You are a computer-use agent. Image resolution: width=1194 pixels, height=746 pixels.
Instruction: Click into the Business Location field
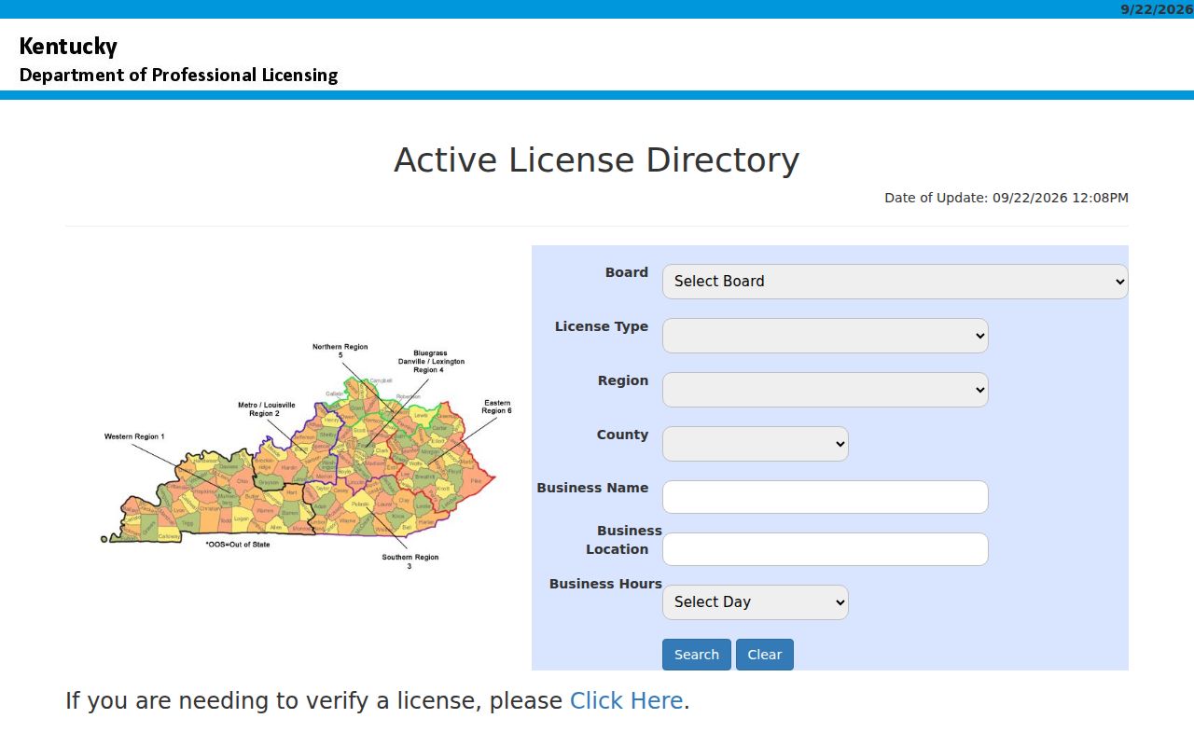825,549
